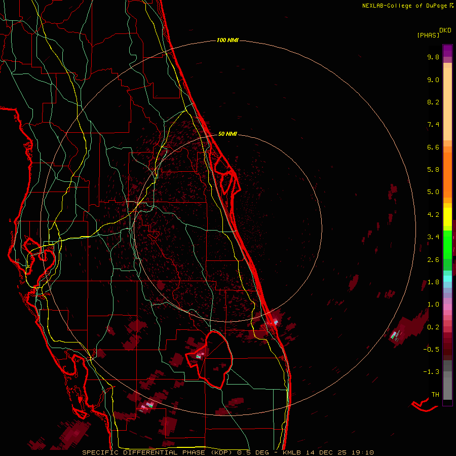The width and height of the screenshot is (456, 456).
Task: Click the DKD label above the color scale
Action: point(445,30)
